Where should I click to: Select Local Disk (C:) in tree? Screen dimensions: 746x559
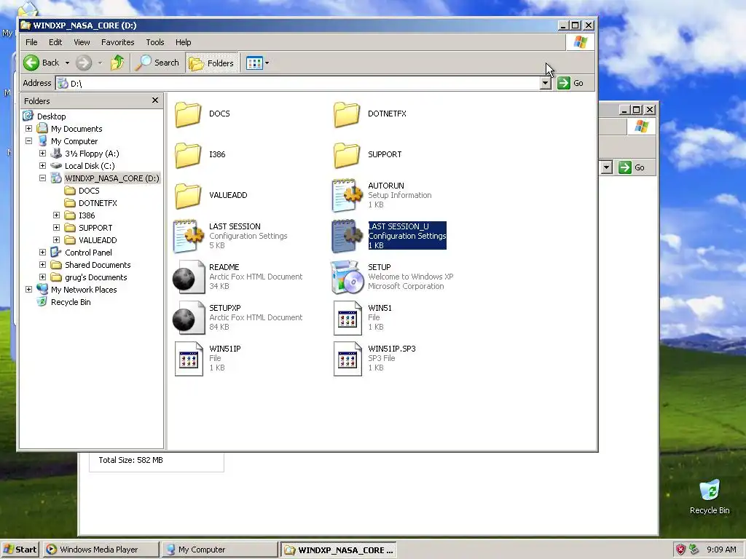[90, 166]
